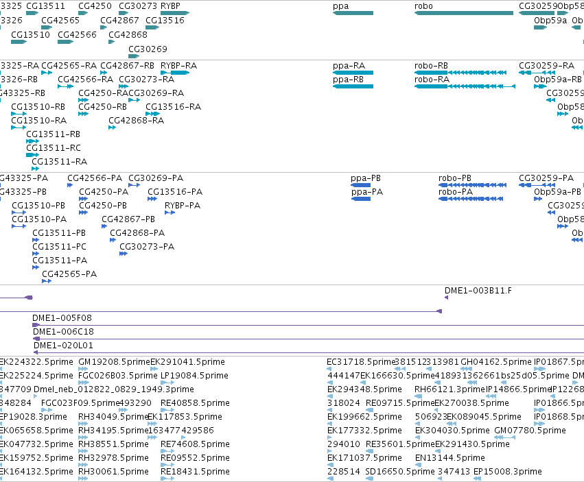This screenshot has height=482, width=584.
Task: Select transcript label CG42867-RB
Action: pyautogui.click(x=128, y=66)
